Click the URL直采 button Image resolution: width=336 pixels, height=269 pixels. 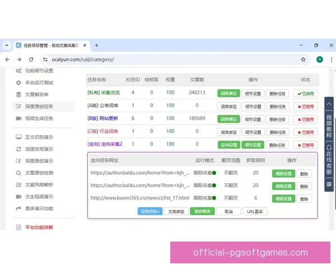click(255, 211)
